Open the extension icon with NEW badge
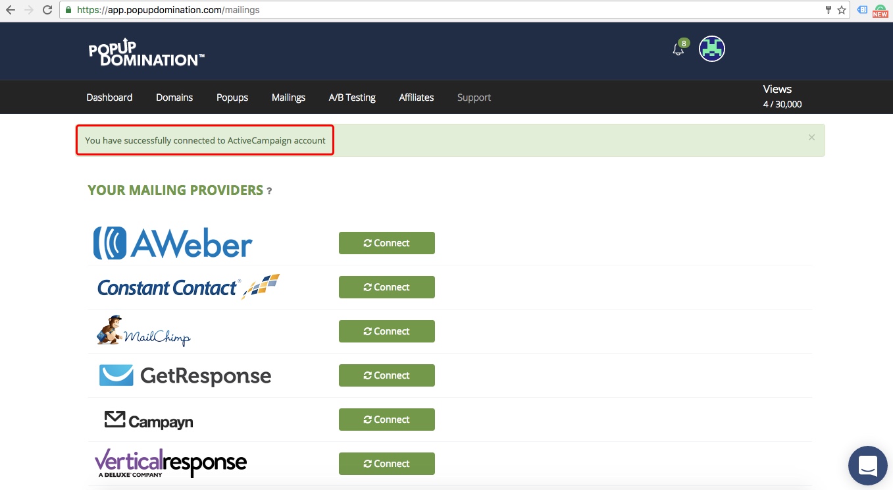Image resolution: width=893 pixels, height=490 pixels. (880, 11)
